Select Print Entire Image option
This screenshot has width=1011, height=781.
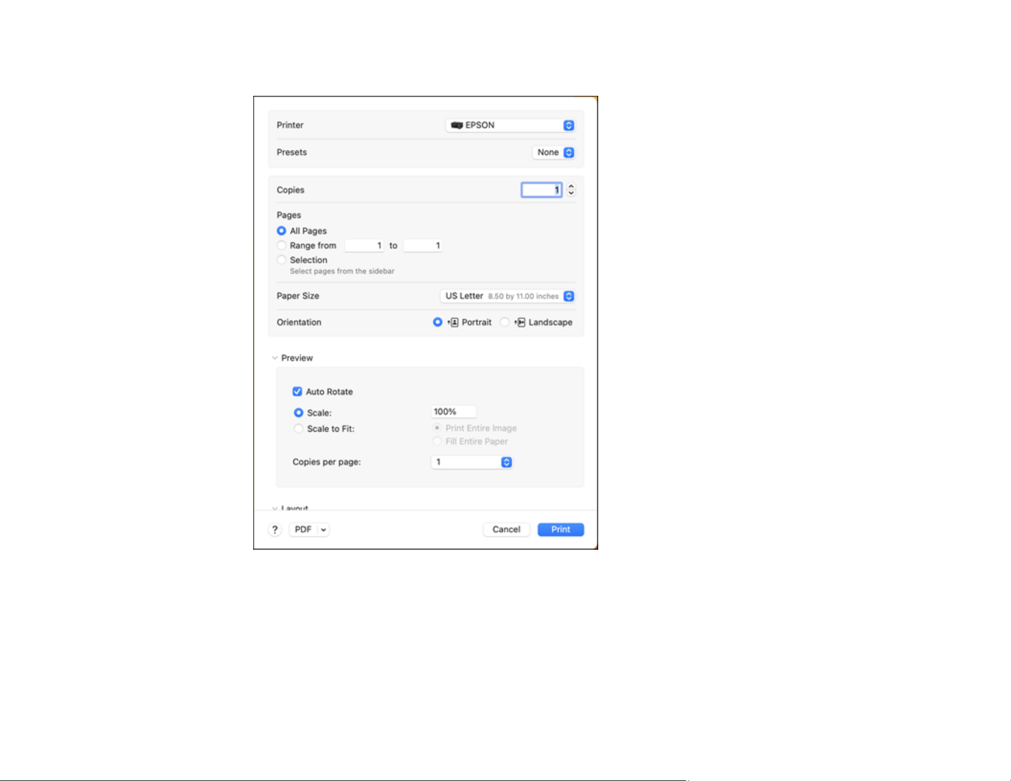[437, 428]
